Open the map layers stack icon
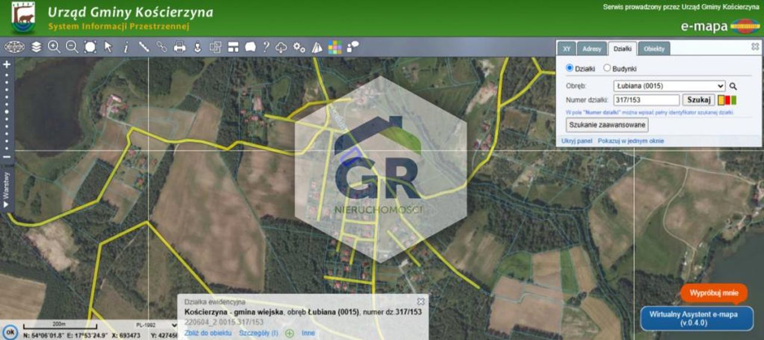Image resolution: width=764 pixels, height=340 pixels. [x=36, y=47]
